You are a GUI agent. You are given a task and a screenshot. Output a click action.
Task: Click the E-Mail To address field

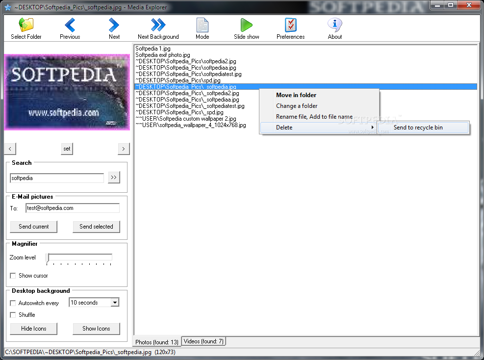tap(73, 208)
